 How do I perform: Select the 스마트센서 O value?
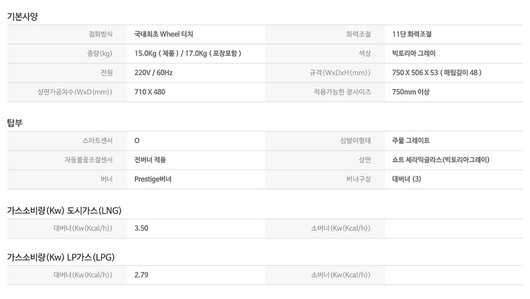pos(137,141)
